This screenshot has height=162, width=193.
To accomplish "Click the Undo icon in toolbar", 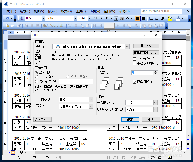I will (7, 18).
